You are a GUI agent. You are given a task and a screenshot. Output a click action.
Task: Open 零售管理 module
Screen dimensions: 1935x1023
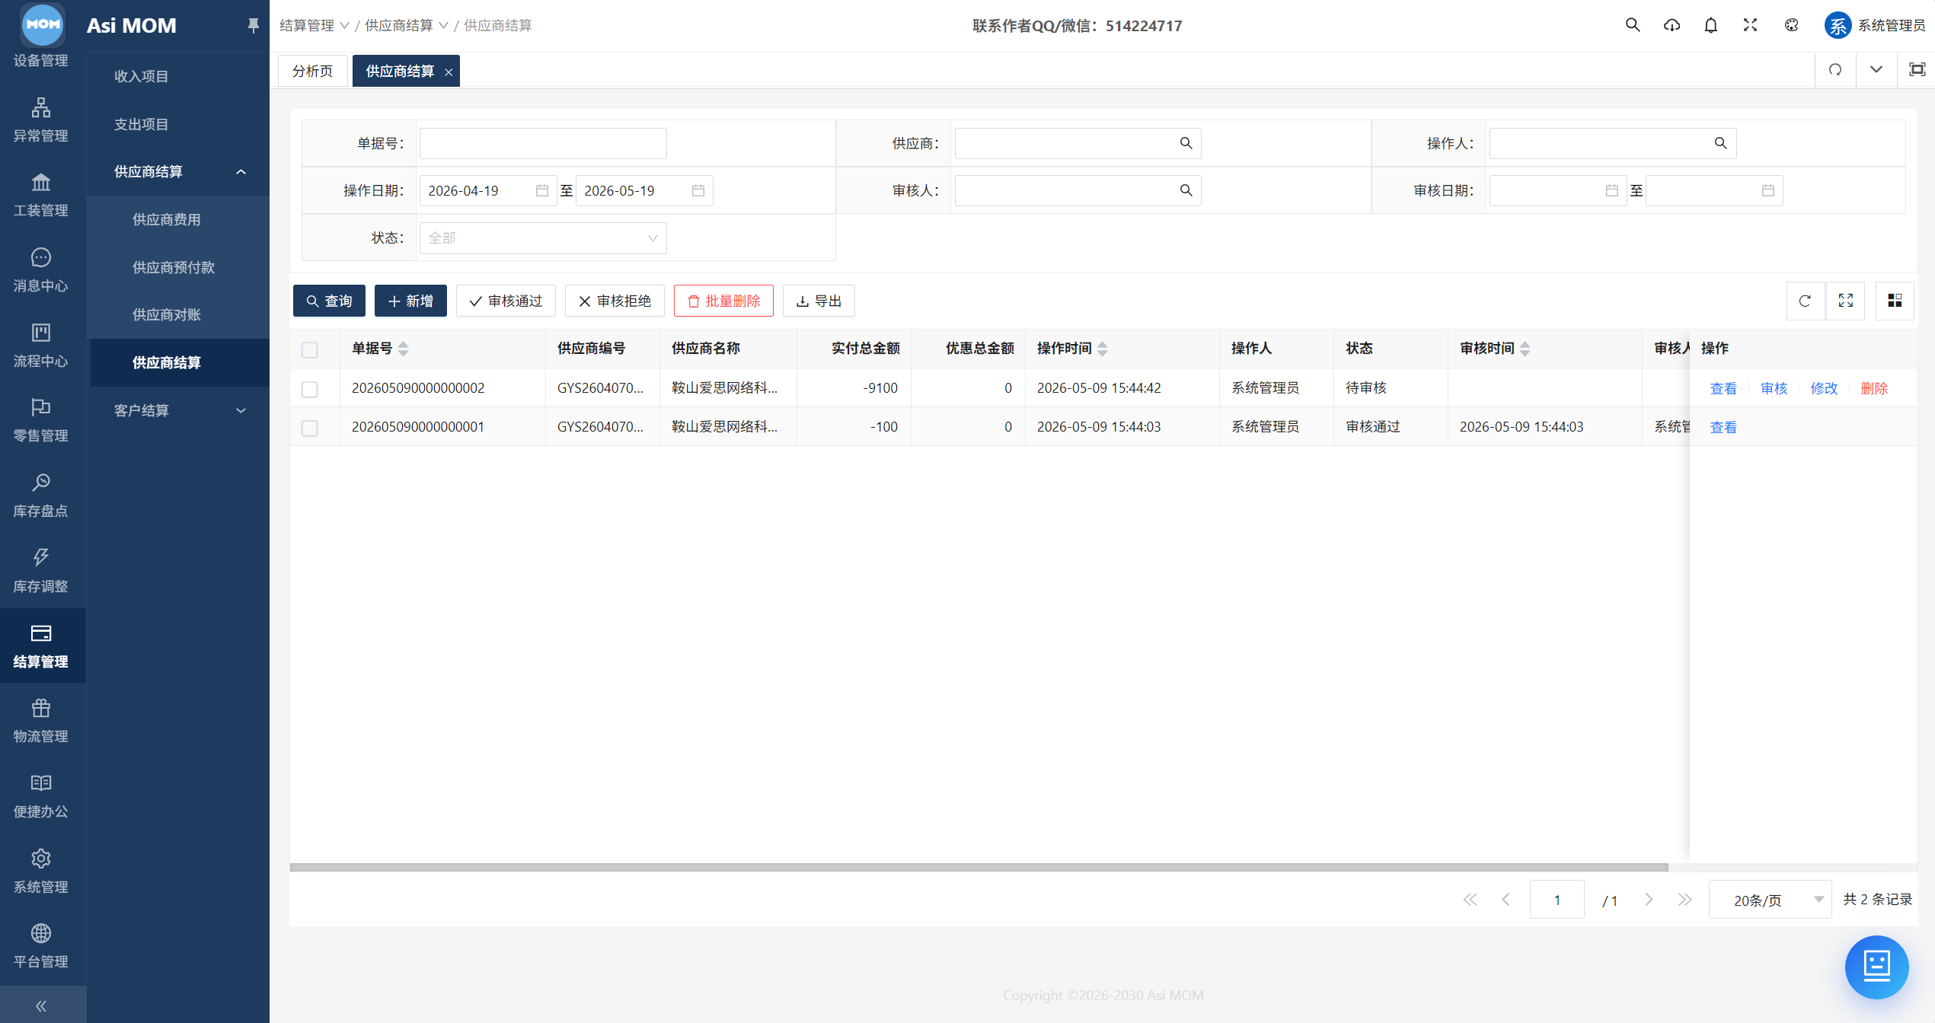(x=41, y=420)
